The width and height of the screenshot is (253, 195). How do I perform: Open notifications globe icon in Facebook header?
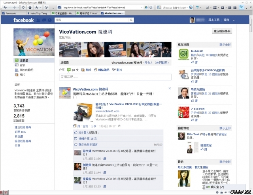click(x=50, y=20)
